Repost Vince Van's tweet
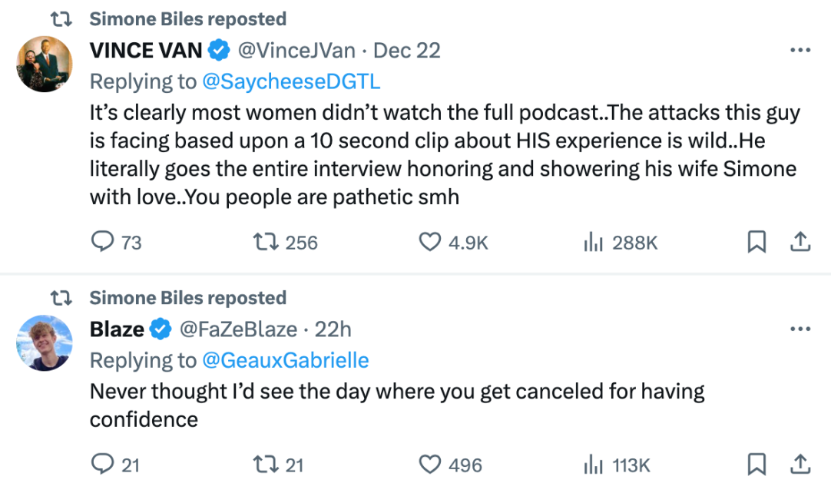Viewport: 831px width, 493px height. (x=264, y=243)
